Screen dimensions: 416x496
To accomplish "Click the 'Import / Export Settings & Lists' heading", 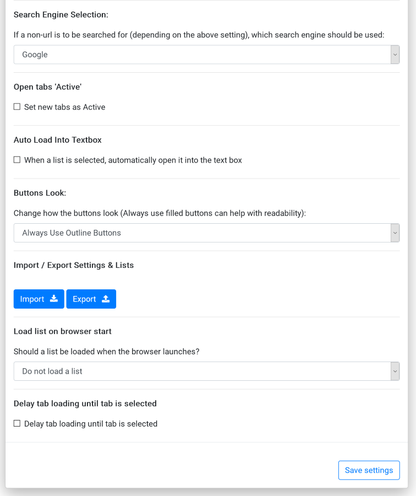I will [74, 265].
